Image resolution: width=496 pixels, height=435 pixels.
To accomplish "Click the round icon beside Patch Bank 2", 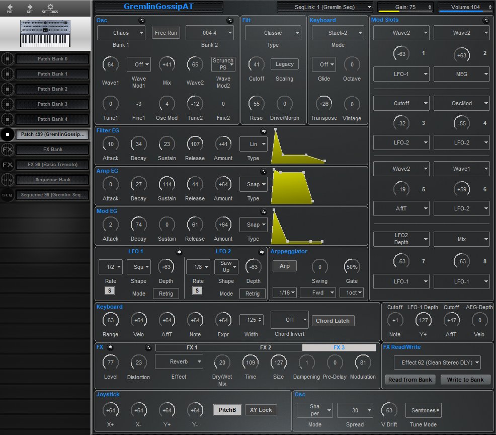I will pos(8,89).
